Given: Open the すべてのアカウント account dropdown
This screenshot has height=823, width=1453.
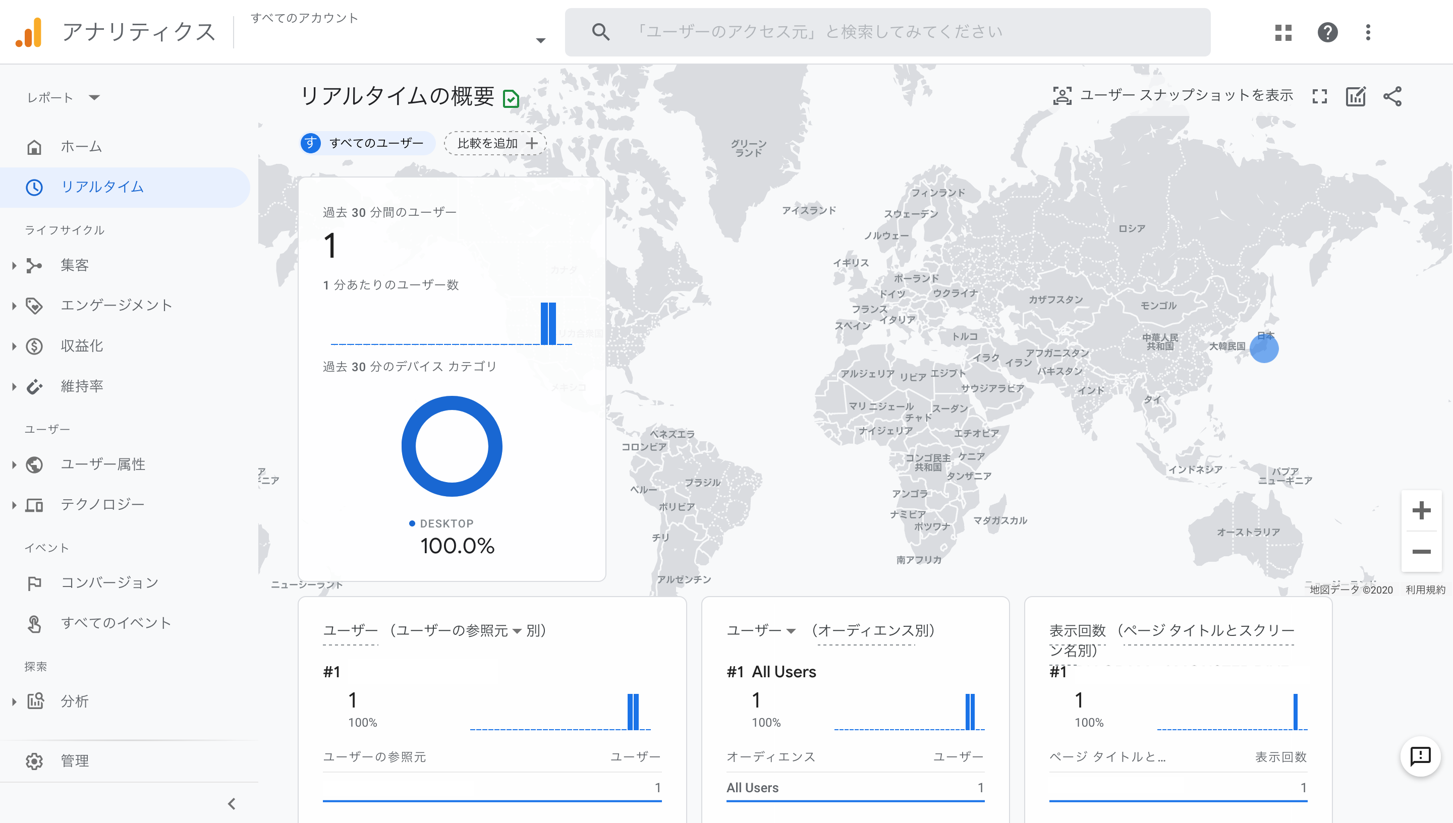Looking at the screenshot, I should click(x=540, y=40).
